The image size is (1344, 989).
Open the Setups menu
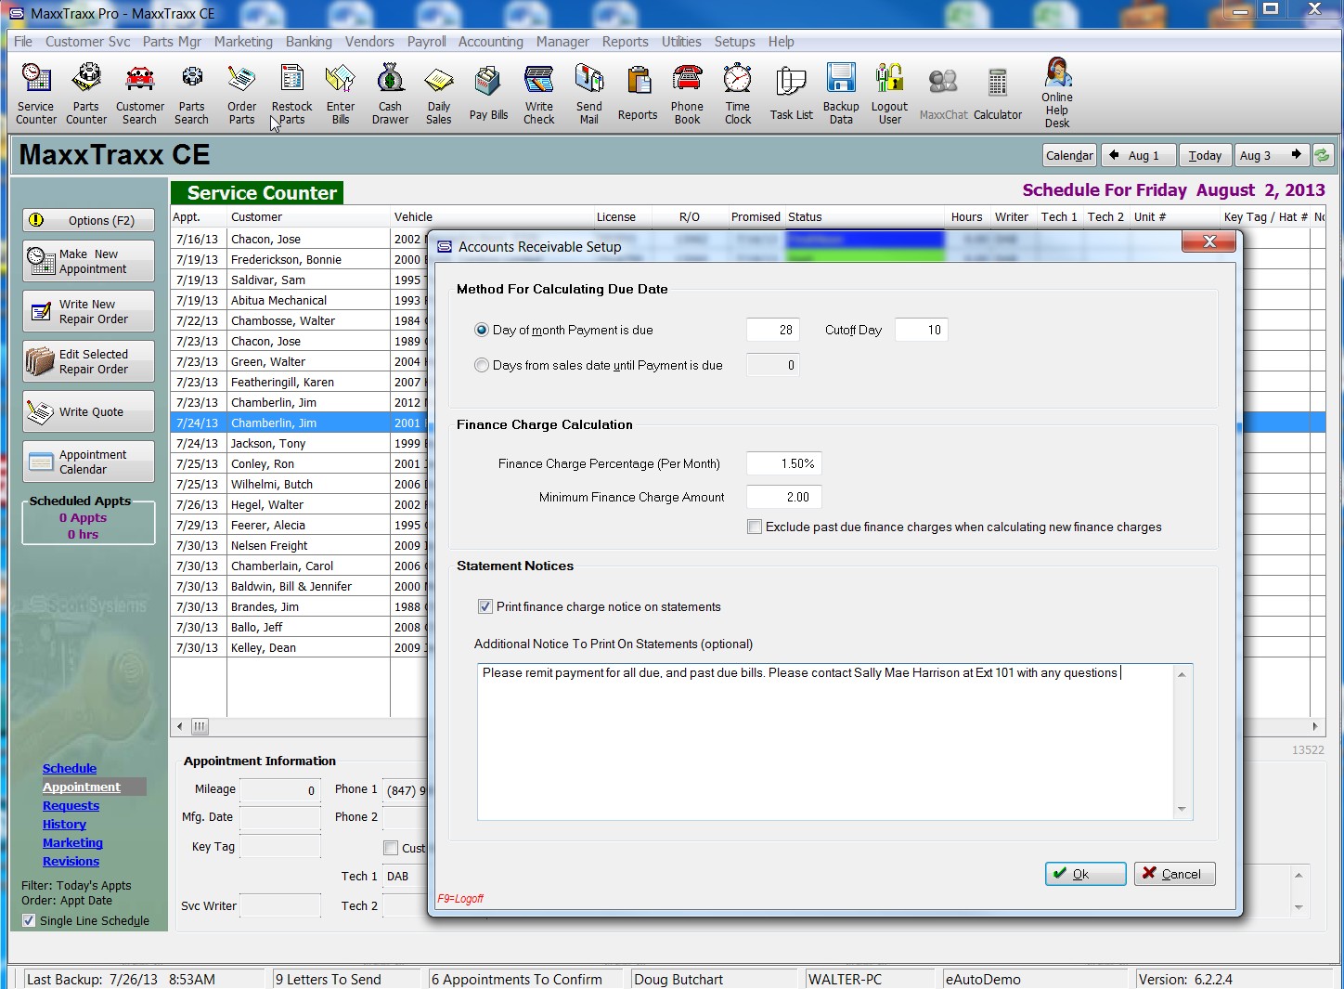coord(734,42)
